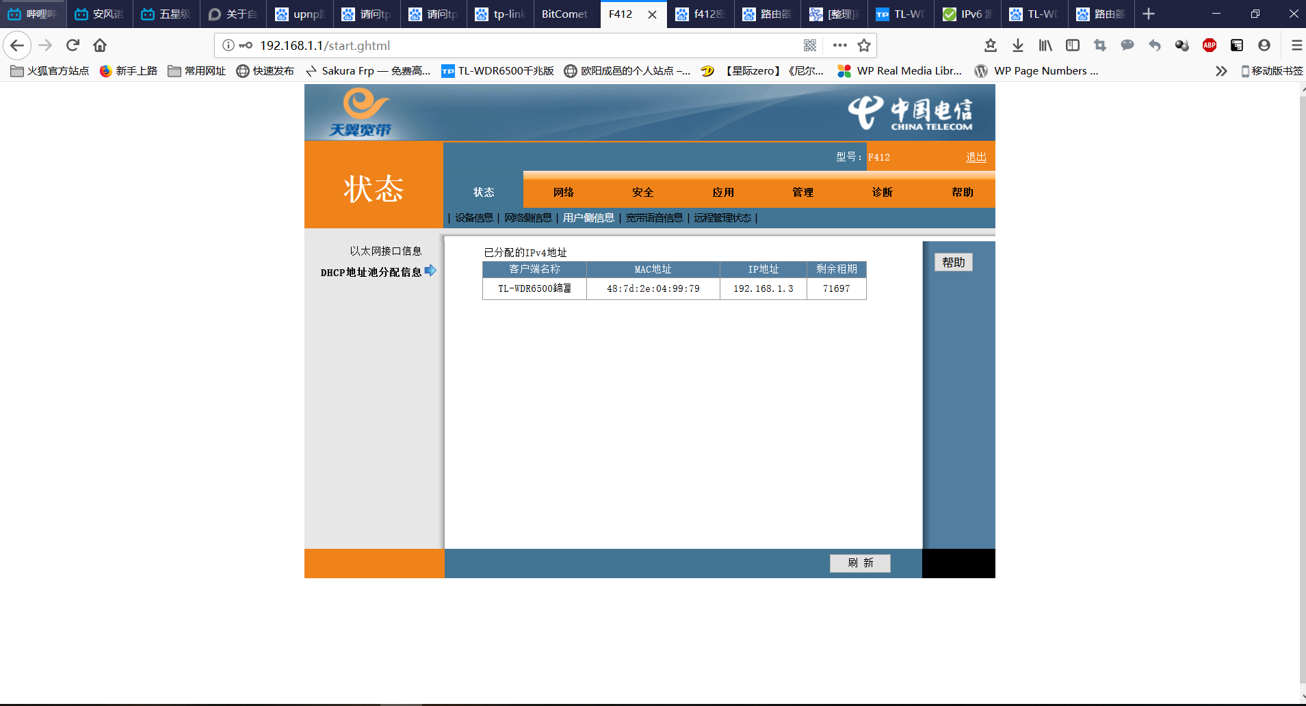
Task: Click the Firefox home icon
Action: point(100,45)
